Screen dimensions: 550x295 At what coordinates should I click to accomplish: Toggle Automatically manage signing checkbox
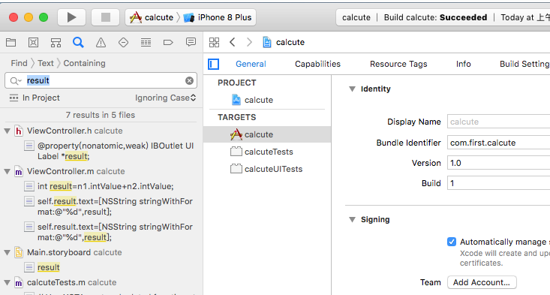pos(452,242)
